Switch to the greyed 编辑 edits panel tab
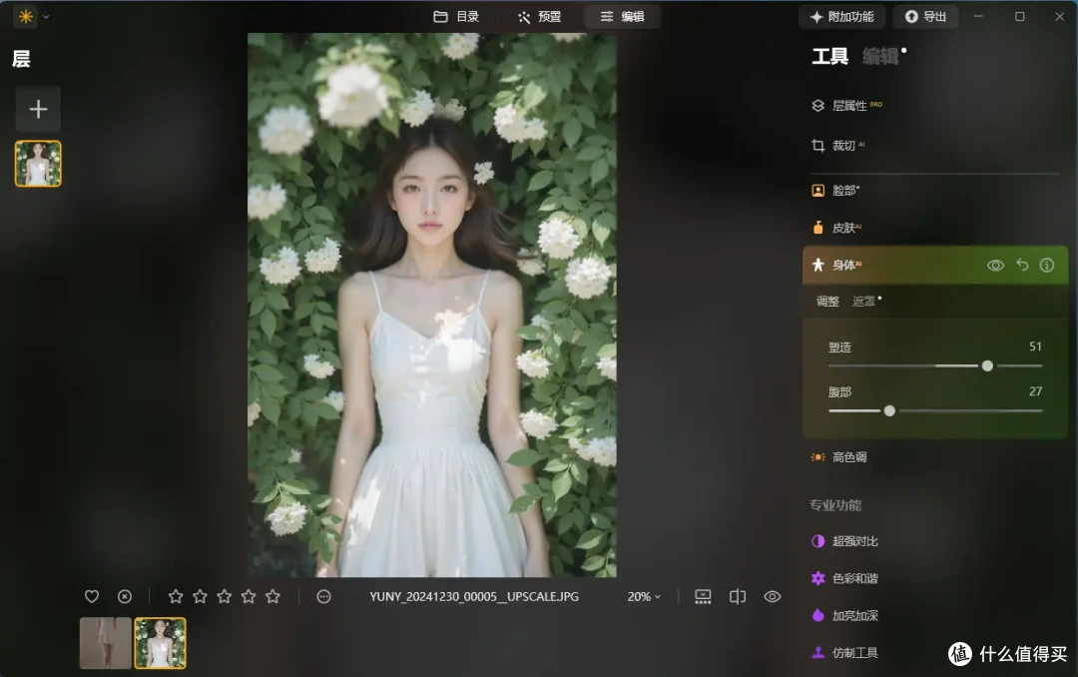Viewport: 1078px width, 677px height. [x=880, y=56]
